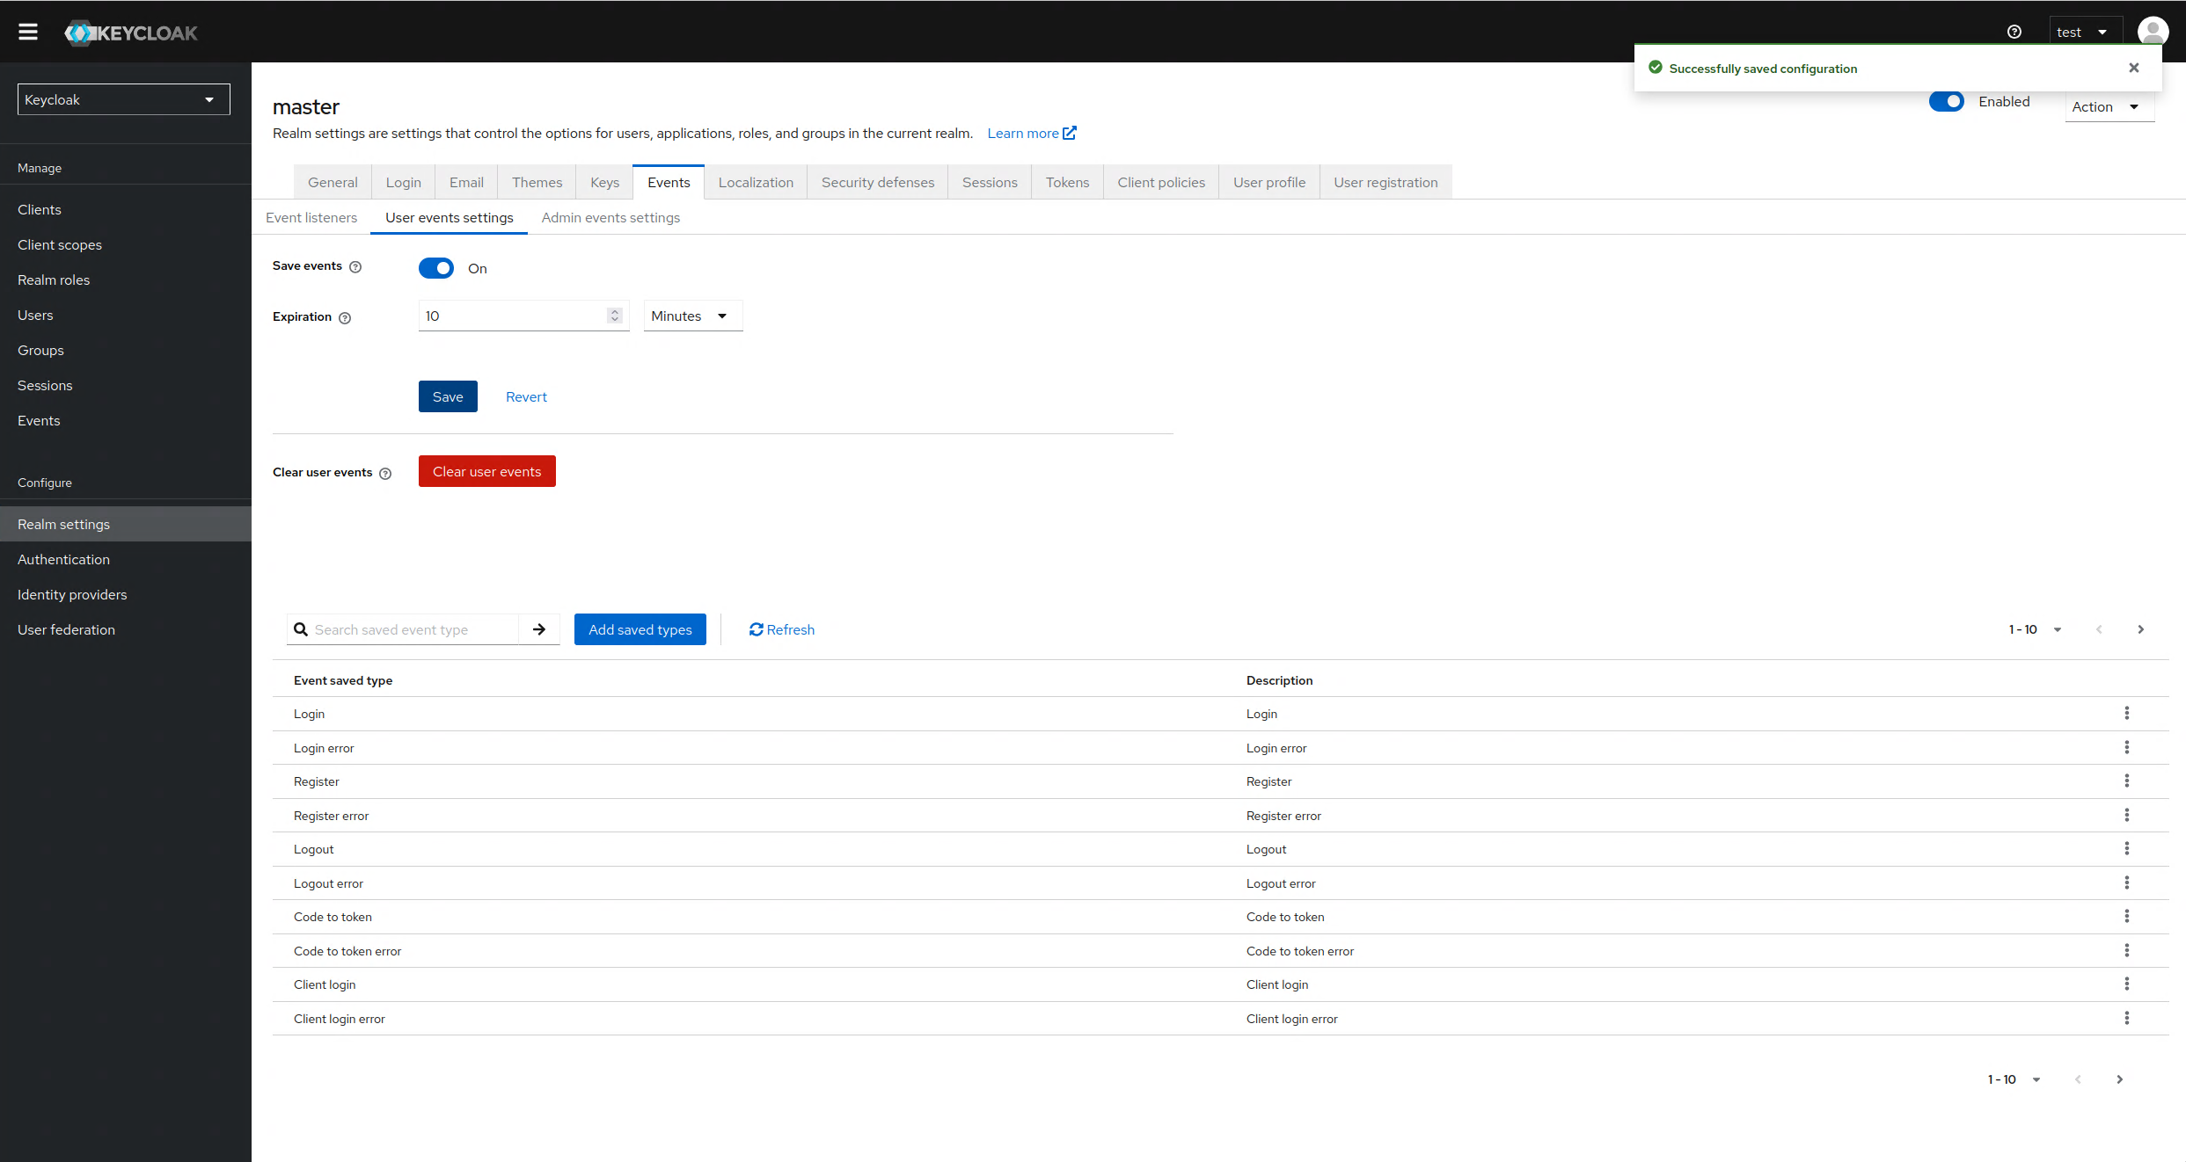Image resolution: width=2186 pixels, height=1162 pixels.
Task: Click the help question mark icon in header
Action: (x=2014, y=32)
